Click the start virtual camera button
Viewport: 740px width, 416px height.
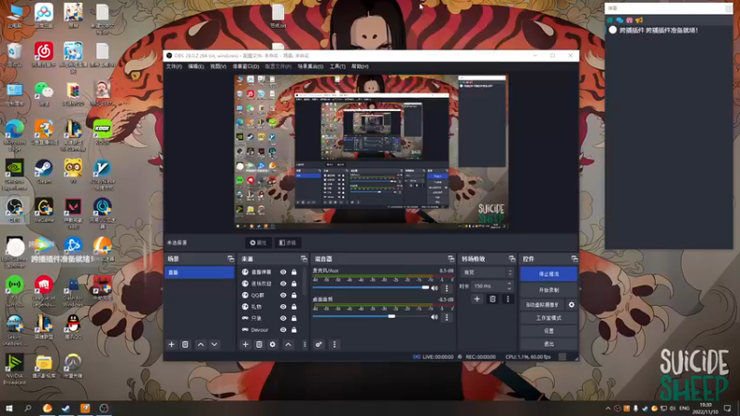click(542, 305)
